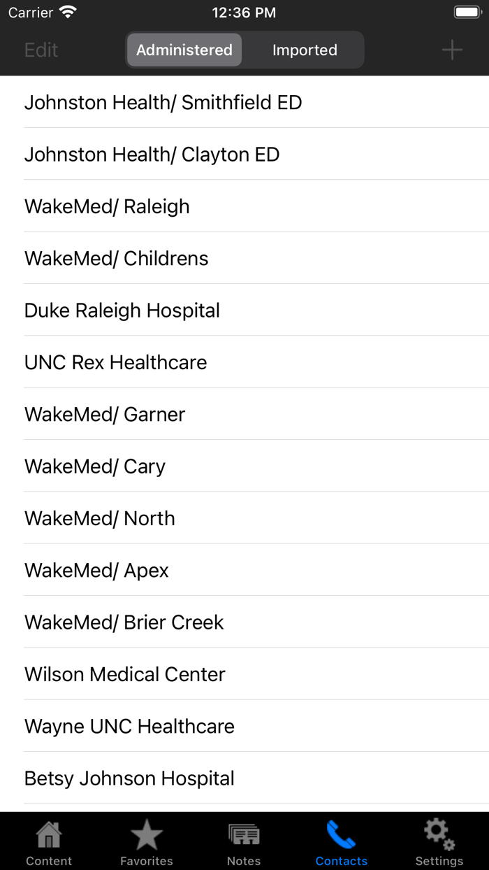Image resolution: width=489 pixels, height=870 pixels.
Task: Tap the clock showing 12:36 PM
Action: 244,12
